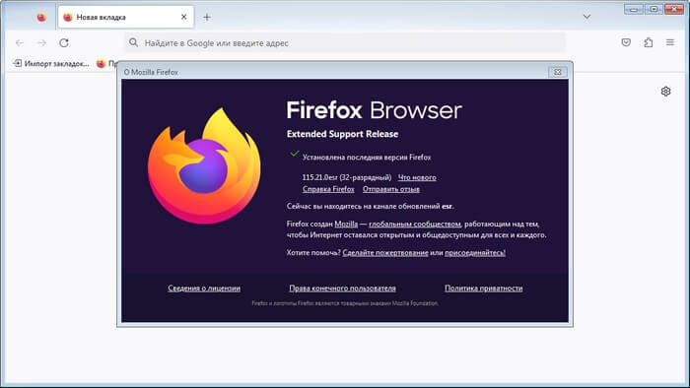
Task: Open the Справка Firefox link
Action: [328, 189]
